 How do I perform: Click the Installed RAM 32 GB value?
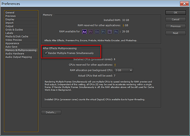click(x=125, y=20)
